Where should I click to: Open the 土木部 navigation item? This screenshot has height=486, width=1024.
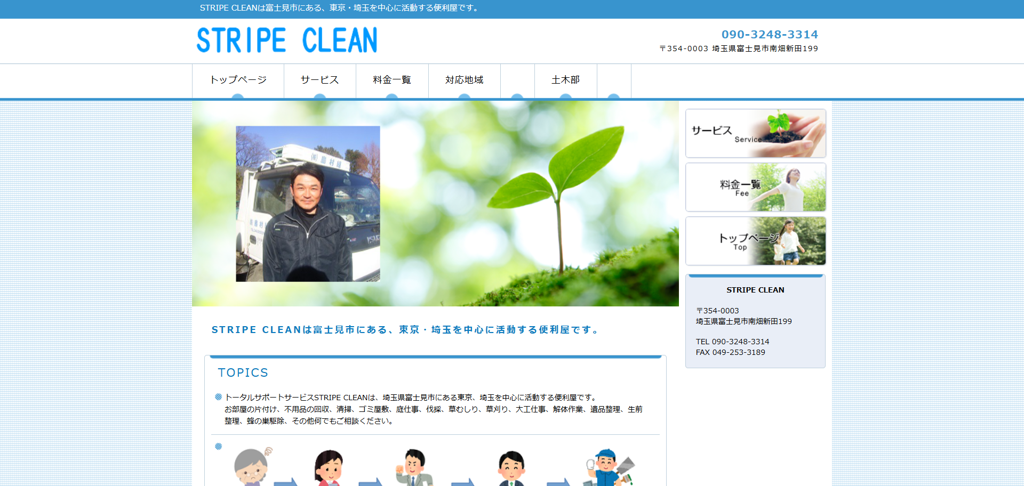(566, 80)
